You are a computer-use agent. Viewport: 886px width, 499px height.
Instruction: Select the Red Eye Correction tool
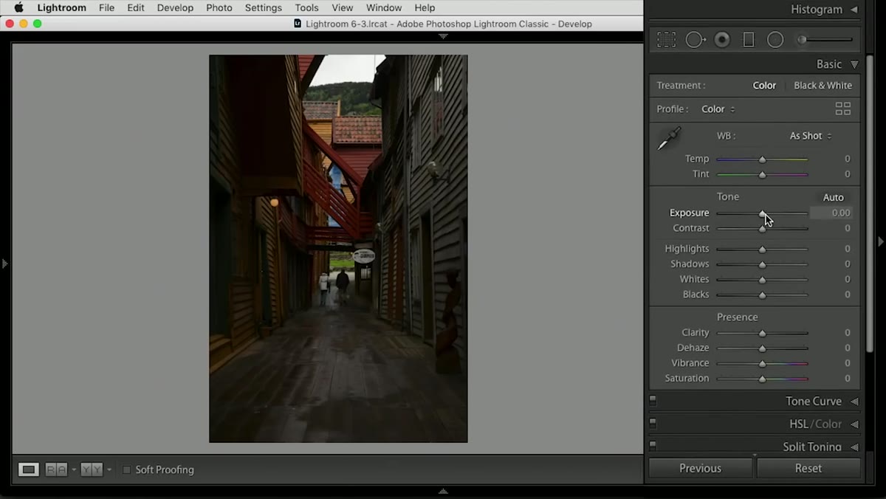pos(722,40)
